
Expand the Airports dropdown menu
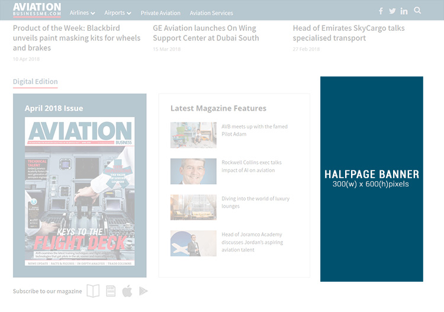[118, 13]
